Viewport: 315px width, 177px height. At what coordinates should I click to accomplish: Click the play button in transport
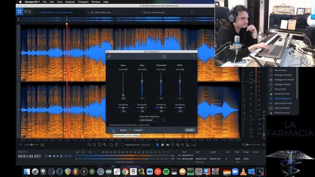62,156
